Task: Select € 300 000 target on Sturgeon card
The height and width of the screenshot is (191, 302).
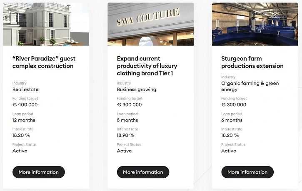Action: (x=234, y=105)
